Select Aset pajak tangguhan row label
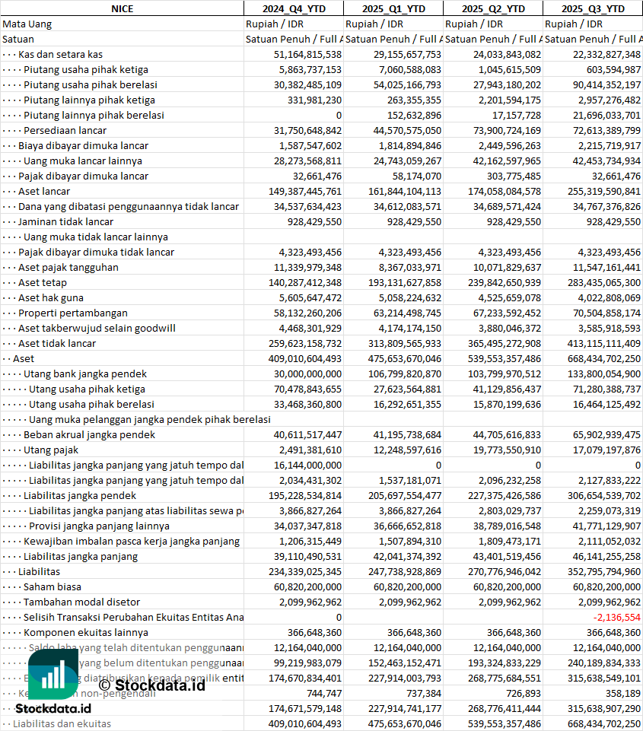The width and height of the screenshot is (643, 731). coord(68,268)
